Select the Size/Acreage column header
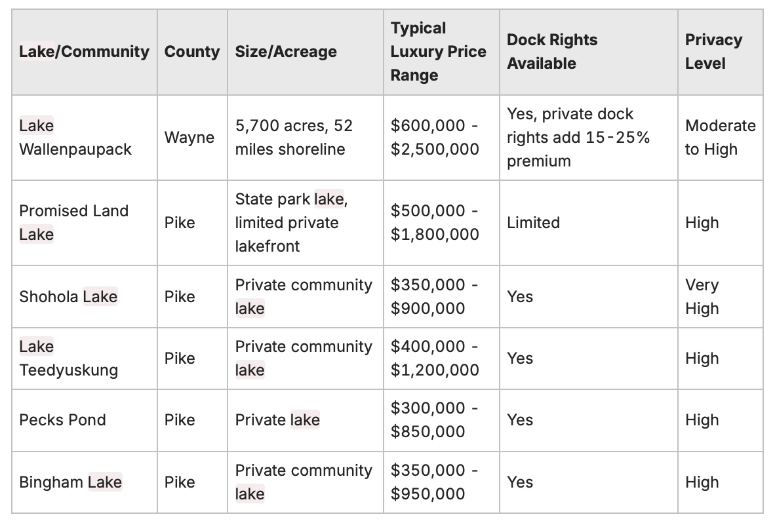This screenshot has height=523, width=775. point(286,52)
